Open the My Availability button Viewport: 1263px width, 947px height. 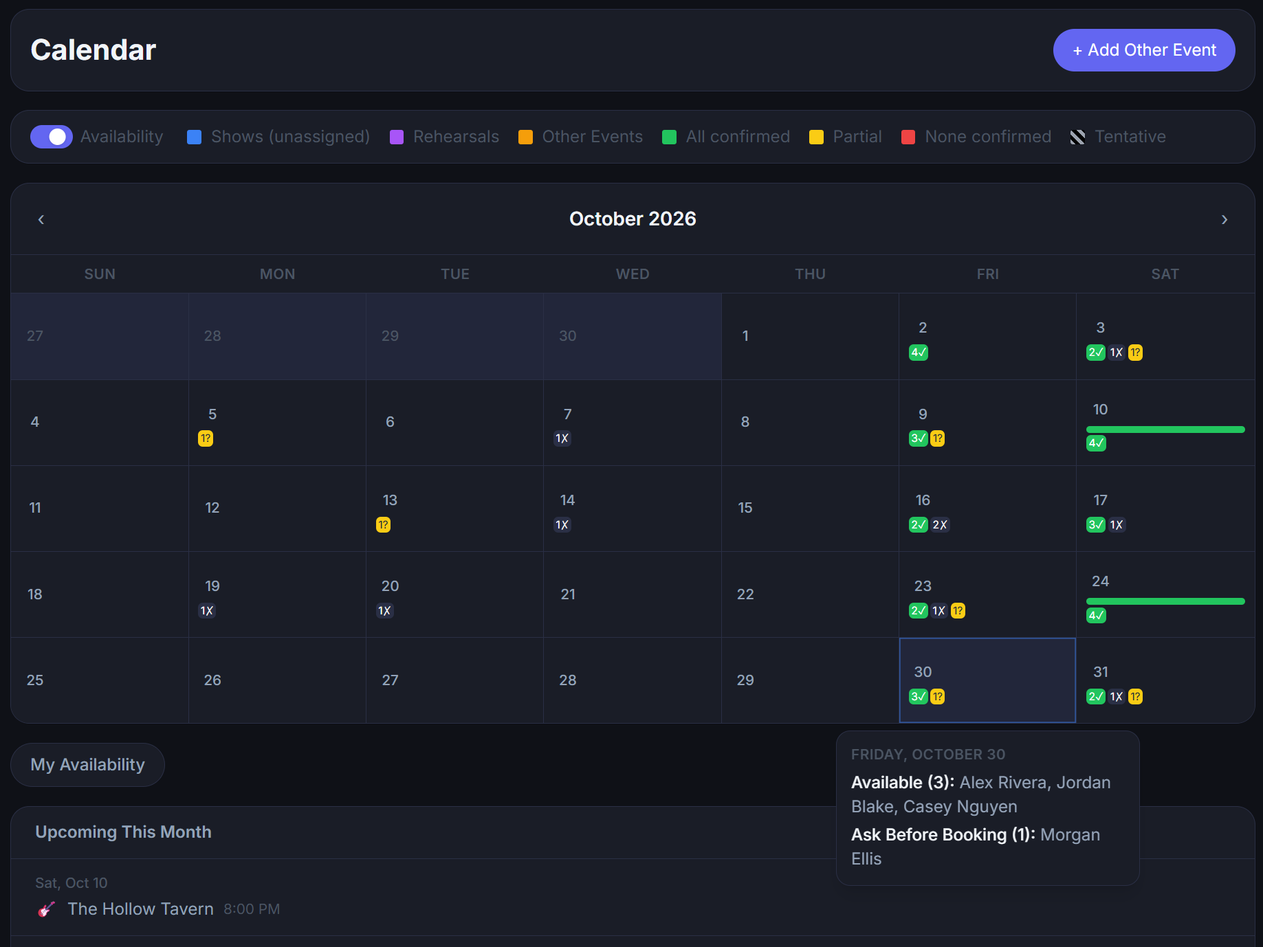point(88,765)
